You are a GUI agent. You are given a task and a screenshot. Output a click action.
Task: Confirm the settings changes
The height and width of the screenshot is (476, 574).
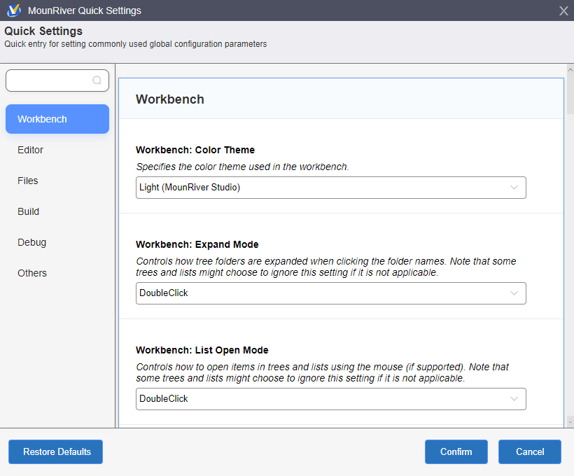(x=456, y=451)
